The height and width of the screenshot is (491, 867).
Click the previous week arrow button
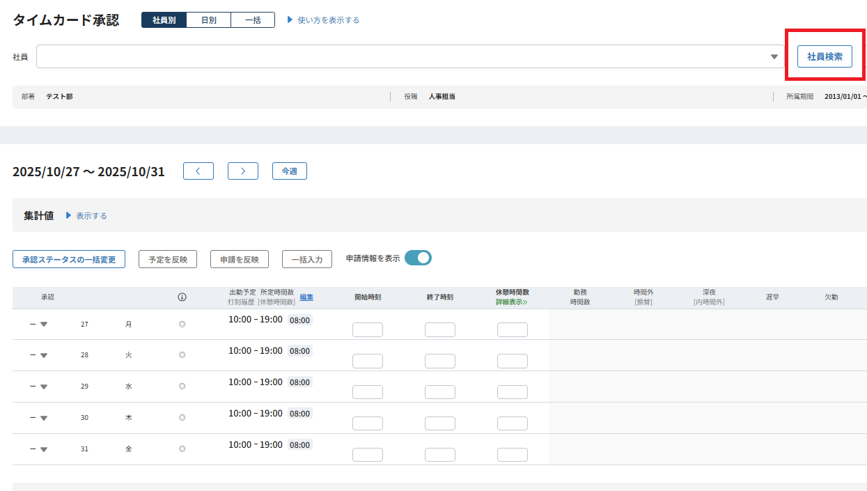tap(198, 171)
